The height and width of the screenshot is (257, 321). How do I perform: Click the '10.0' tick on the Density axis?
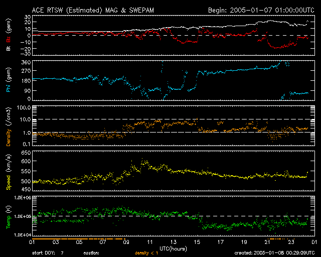pos(25,119)
